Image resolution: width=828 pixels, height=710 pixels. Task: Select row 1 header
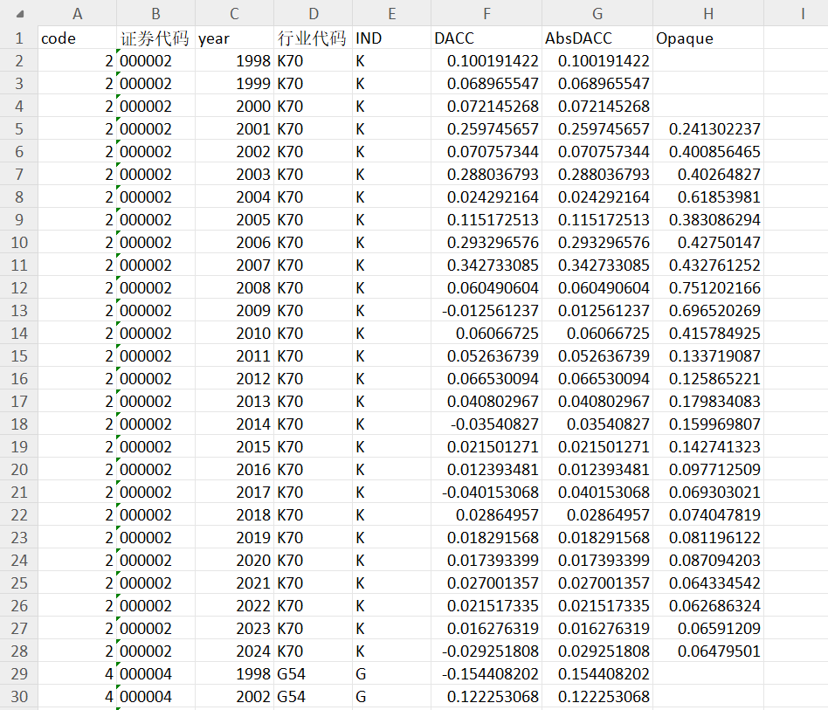pyautogui.click(x=19, y=38)
